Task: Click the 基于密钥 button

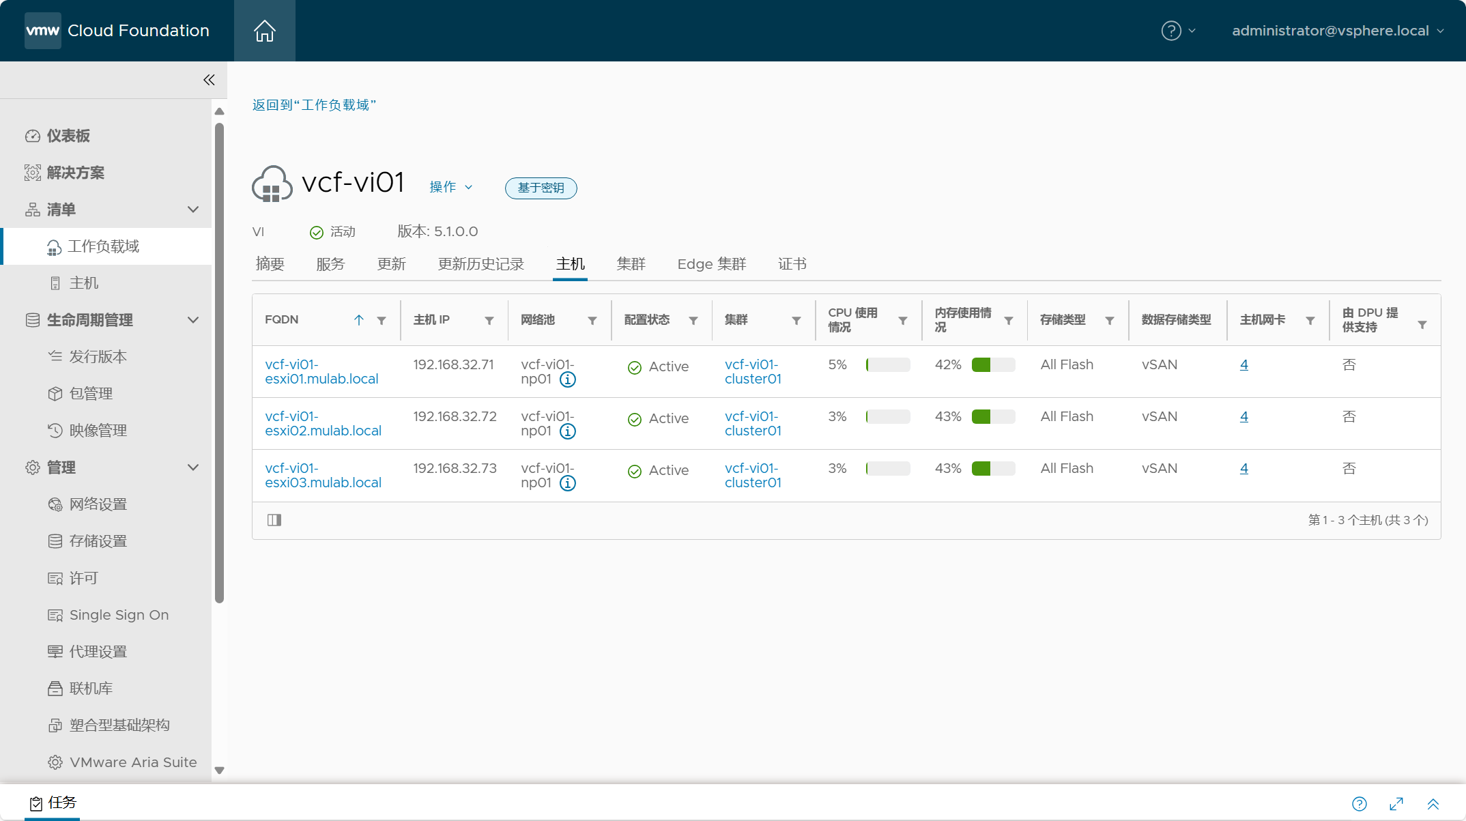Action: 542,188
